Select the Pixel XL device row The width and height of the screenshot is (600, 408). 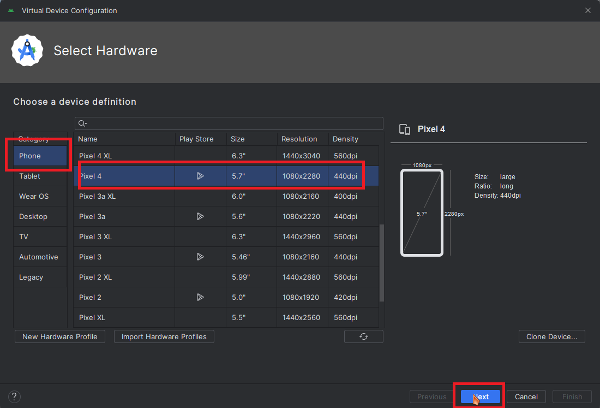pyautogui.click(x=226, y=317)
